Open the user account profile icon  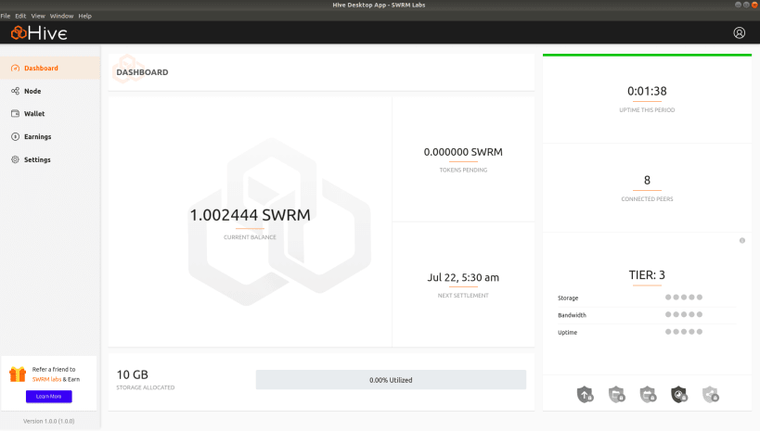pos(739,33)
